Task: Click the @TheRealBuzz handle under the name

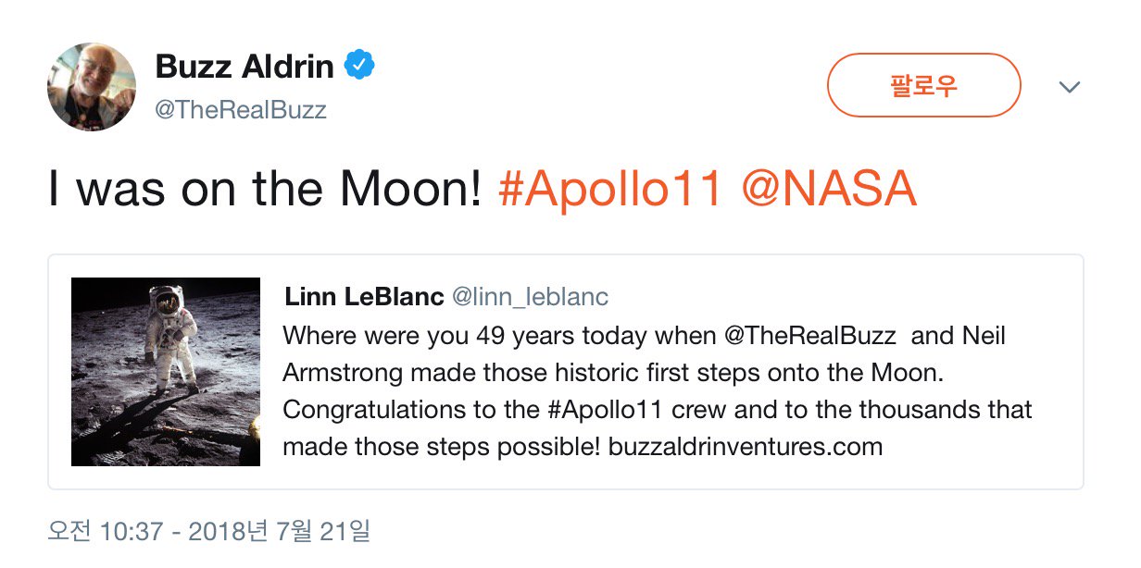Action: (x=241, y=110)
